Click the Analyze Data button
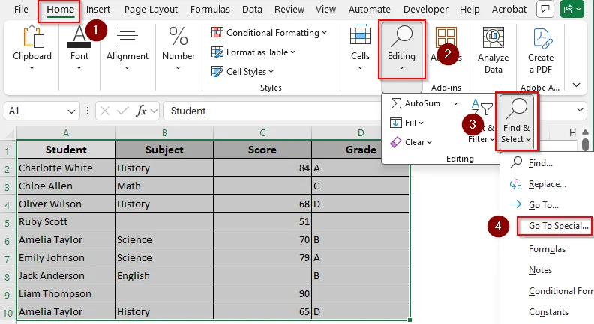This screenshot has height=324, width=594. [x=493, y=50]
